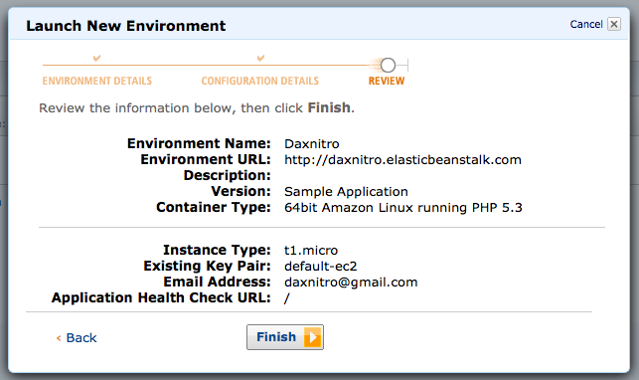Click the Existing Key Pair label
The width and height of the screenshot is (639, 380).
coord(207,266)
